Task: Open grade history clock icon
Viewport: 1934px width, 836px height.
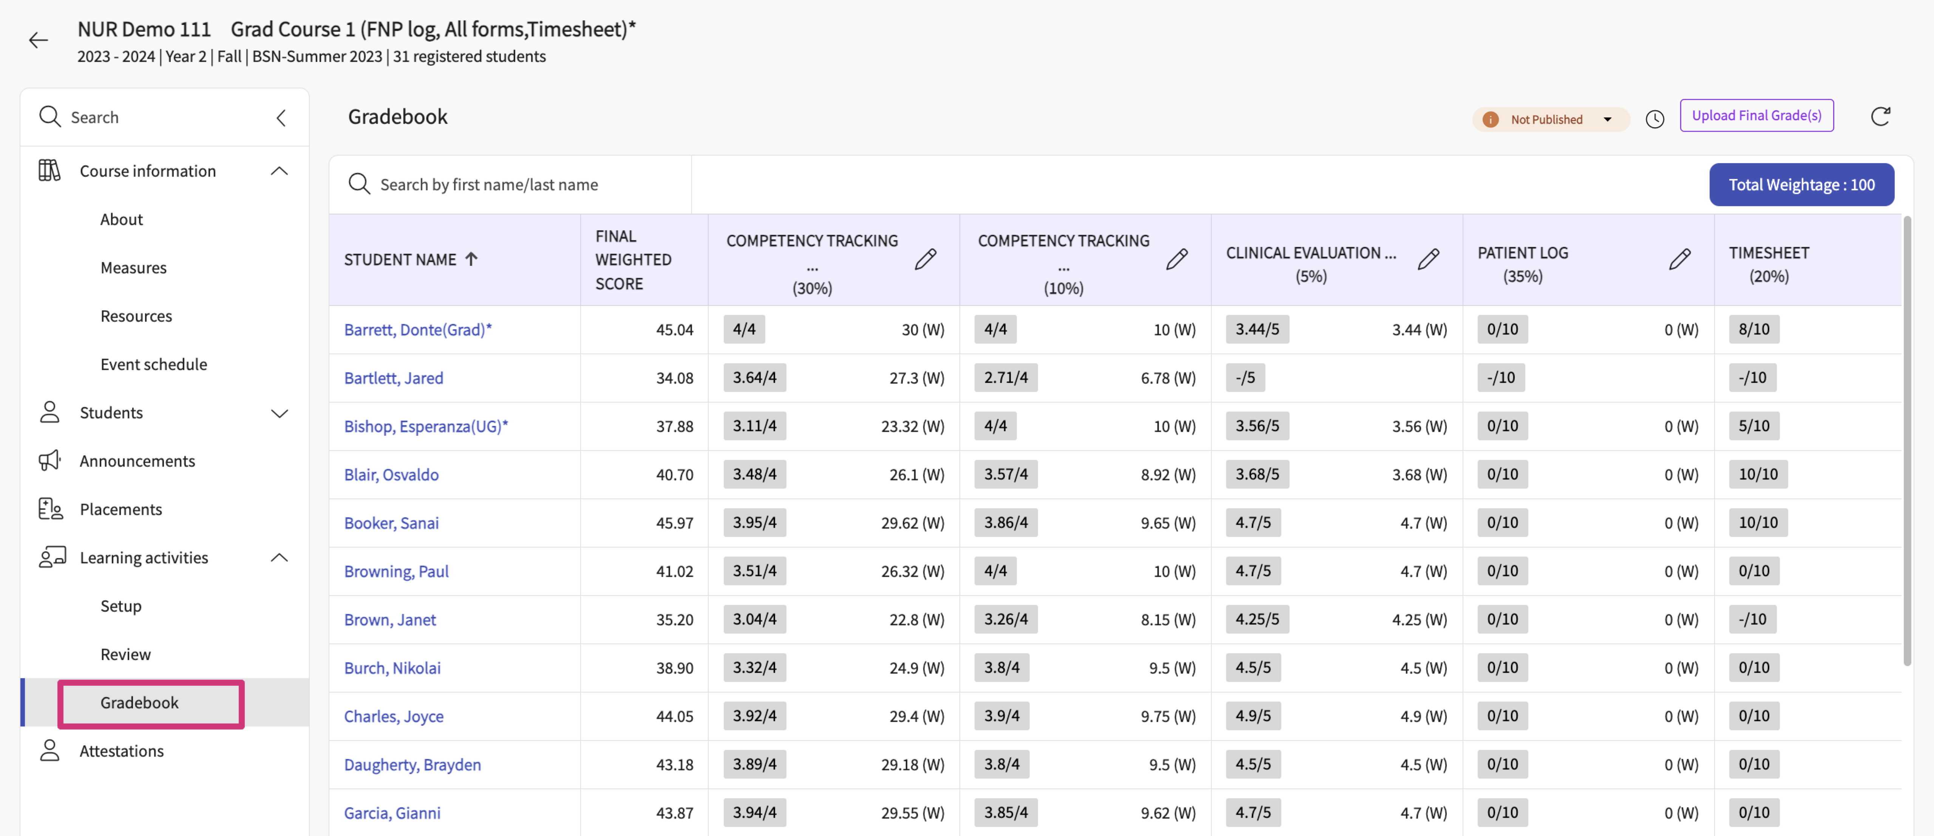Action: tap(1655, 119)
